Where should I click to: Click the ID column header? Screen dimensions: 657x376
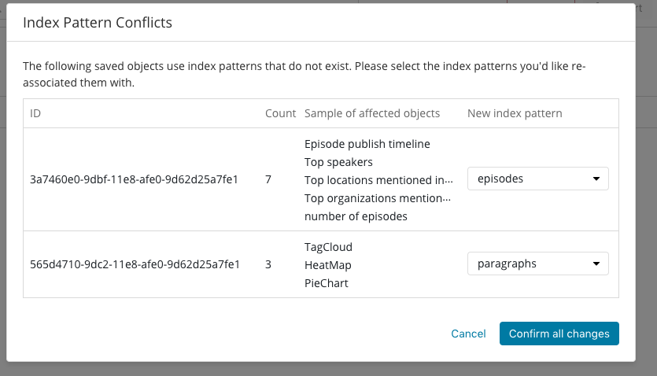point(35,113)
